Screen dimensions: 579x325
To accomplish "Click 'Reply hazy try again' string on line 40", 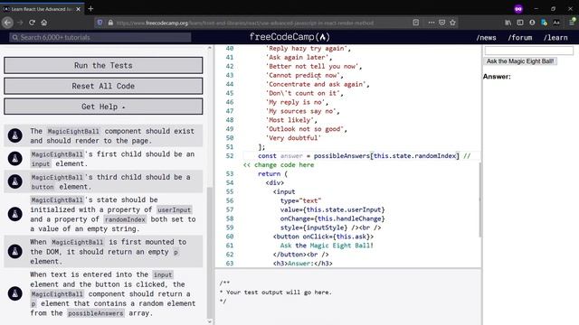I will [x=307, y=48].
